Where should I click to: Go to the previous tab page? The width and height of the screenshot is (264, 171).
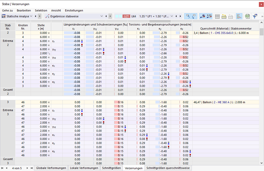coord(7,168)
